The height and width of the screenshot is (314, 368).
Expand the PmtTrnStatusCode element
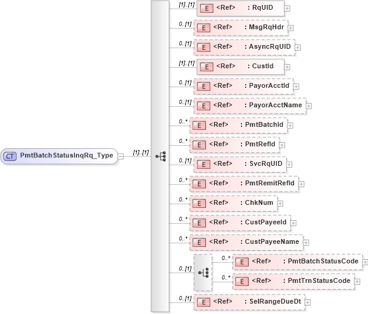pos(357,282)
